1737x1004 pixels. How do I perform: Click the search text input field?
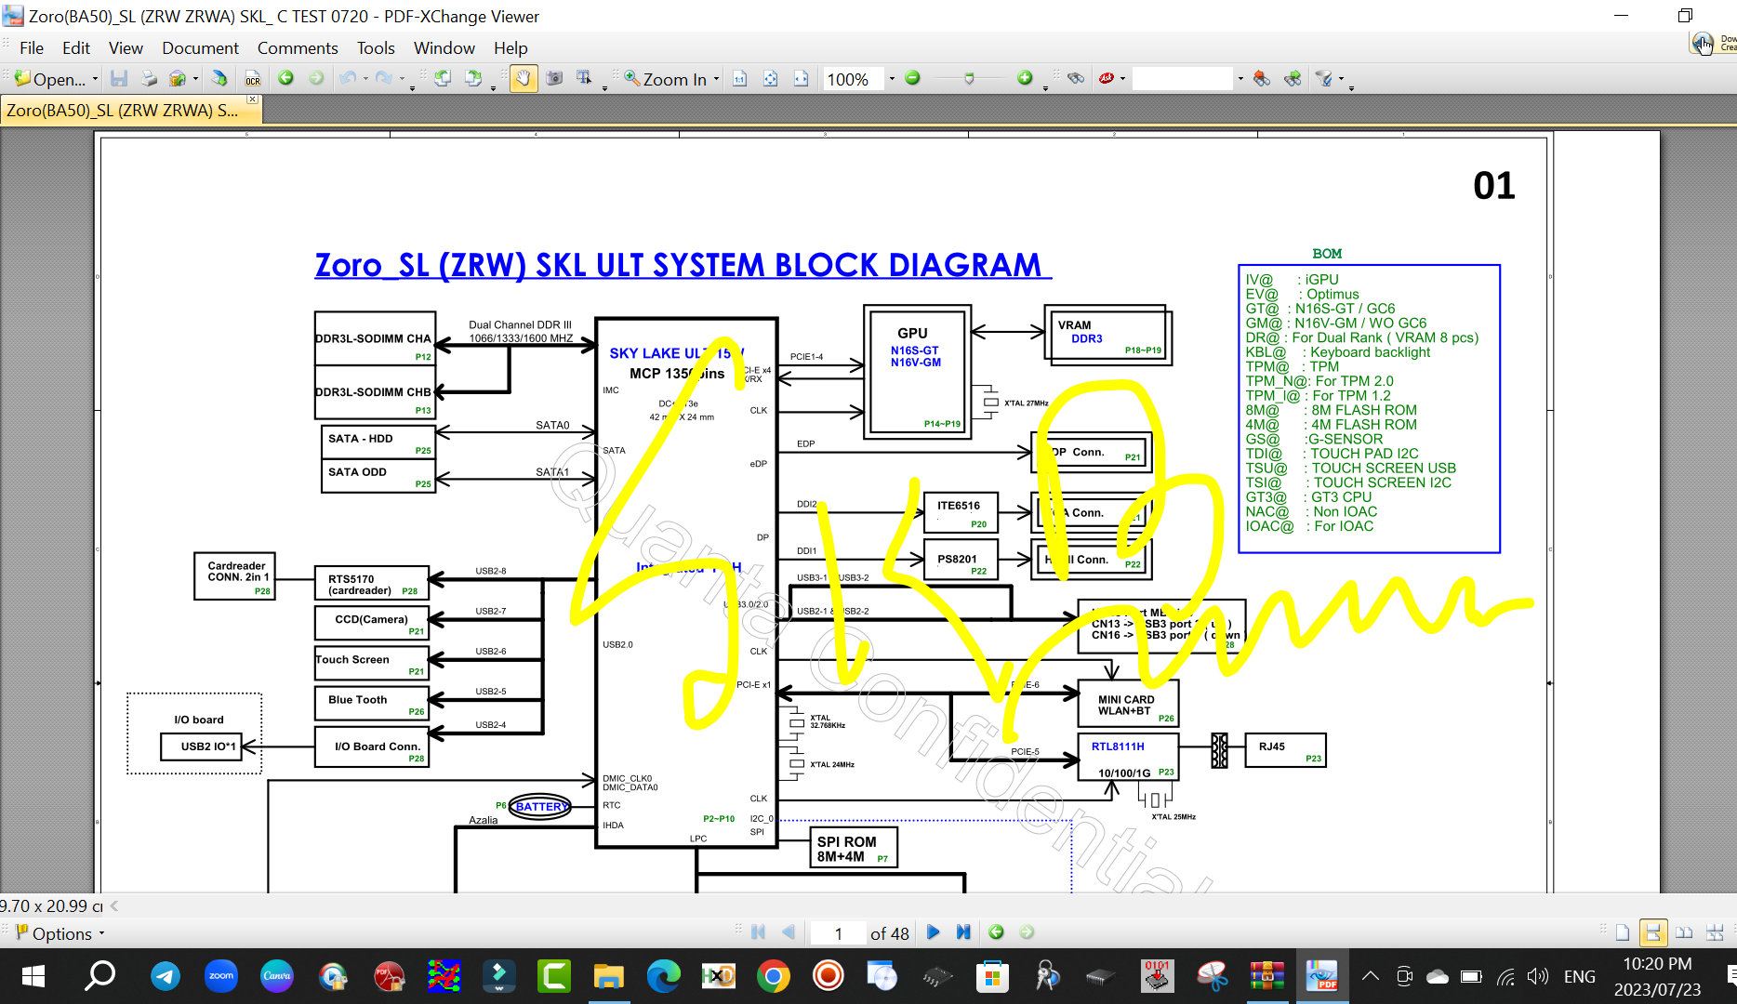1183,79
